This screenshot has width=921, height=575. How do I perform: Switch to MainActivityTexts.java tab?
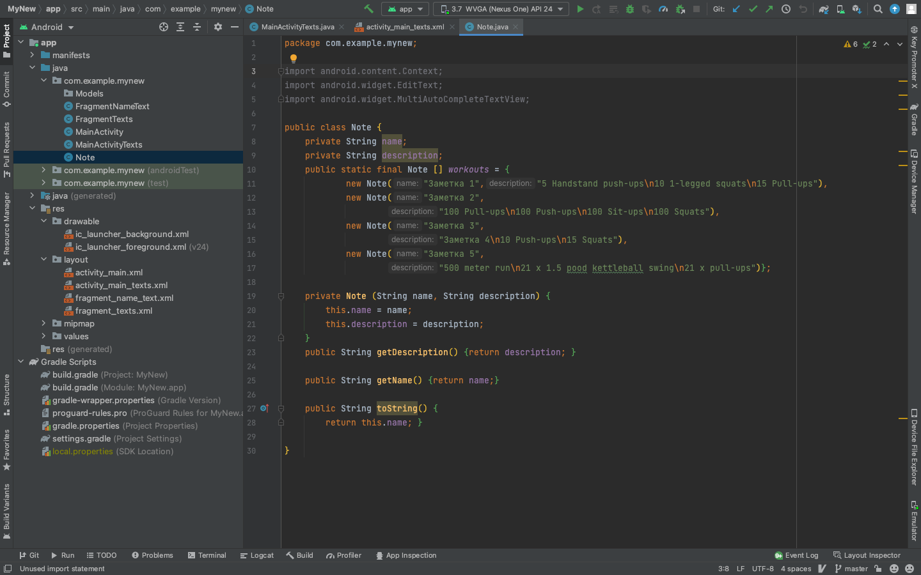click(x=297, y=27)
